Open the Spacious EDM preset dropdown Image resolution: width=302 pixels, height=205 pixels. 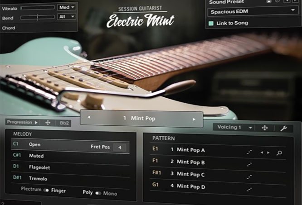(x=253, y=12)
